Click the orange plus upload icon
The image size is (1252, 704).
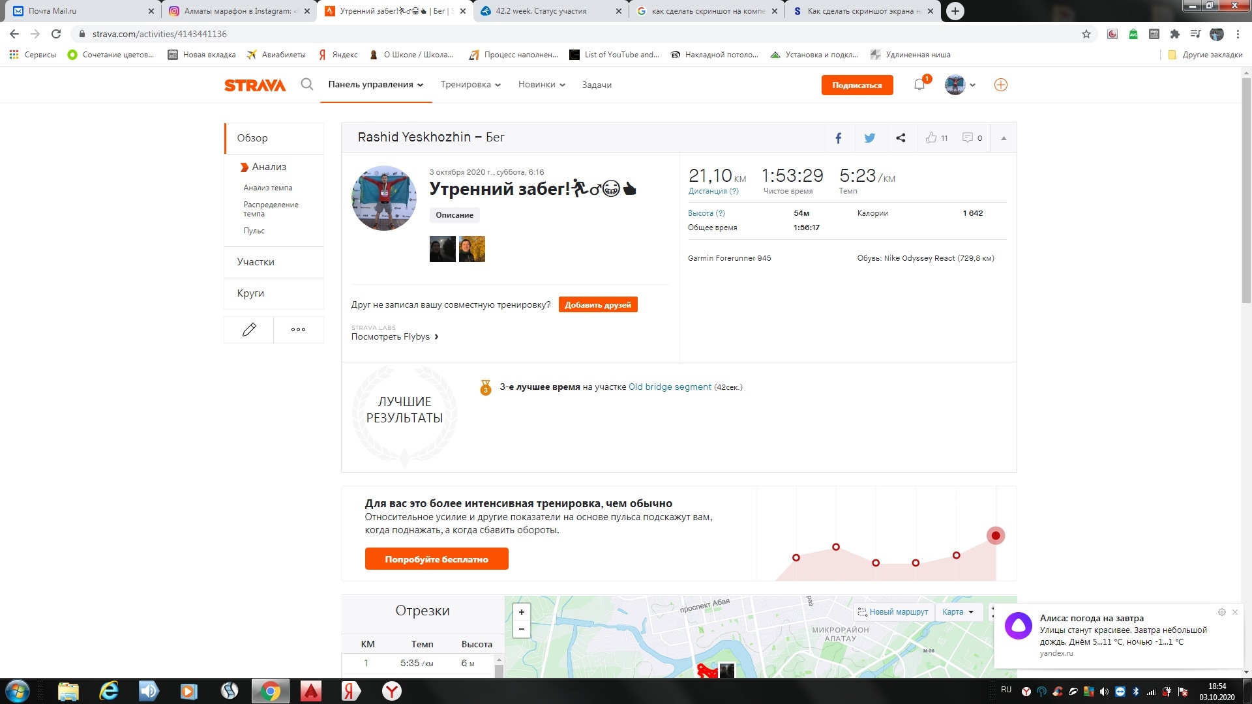(x=1000, y=85)
